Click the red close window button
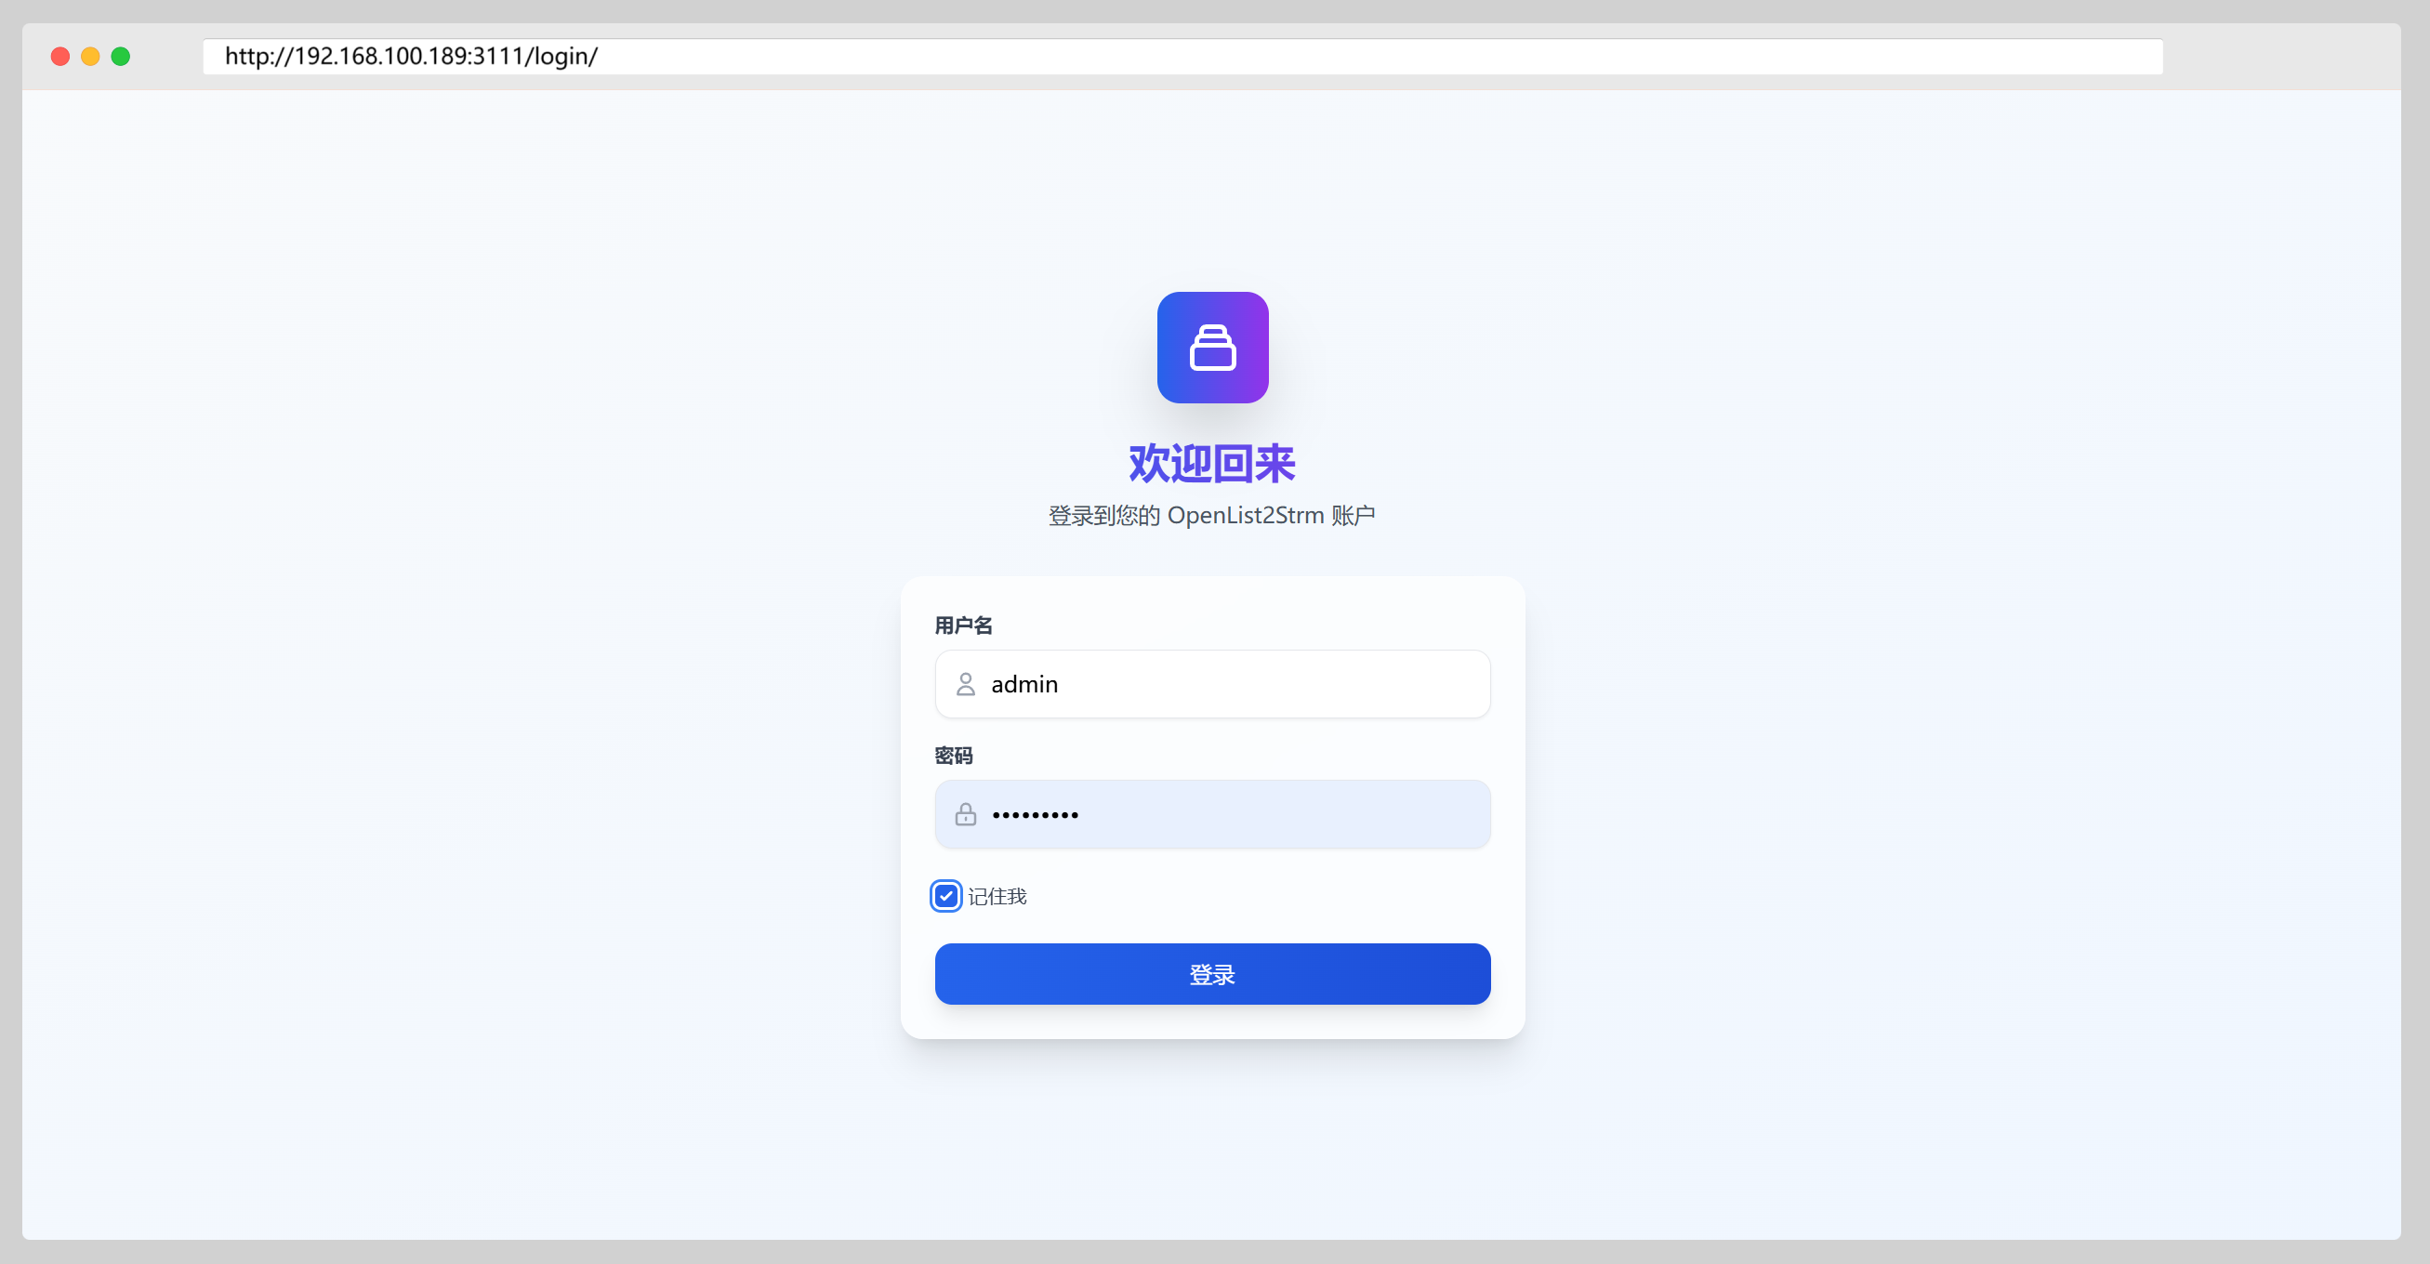Viewport: 2430px width, 1264px height. [x=60, y=57]
